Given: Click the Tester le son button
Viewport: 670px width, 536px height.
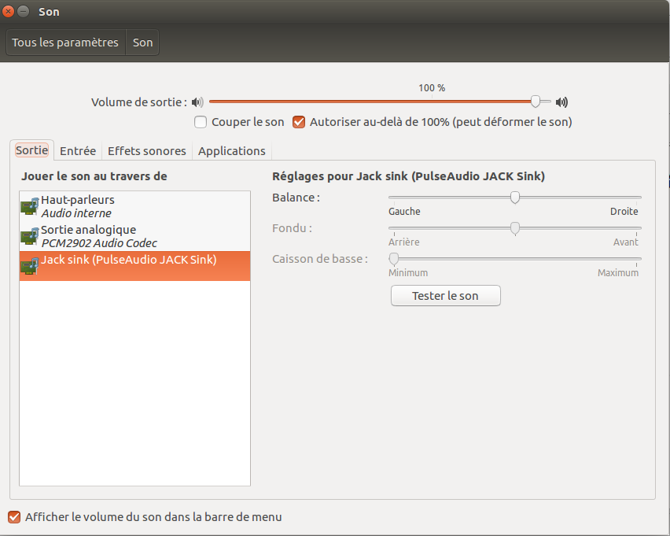Looking at the screenshot, I should point(446,296).
